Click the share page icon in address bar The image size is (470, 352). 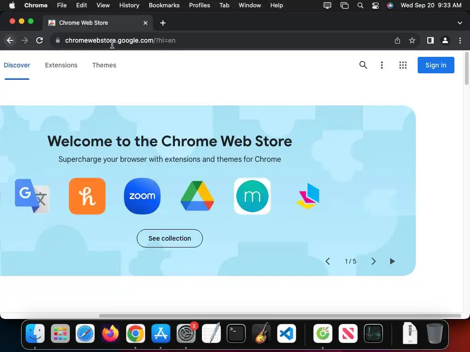[397, 40]
